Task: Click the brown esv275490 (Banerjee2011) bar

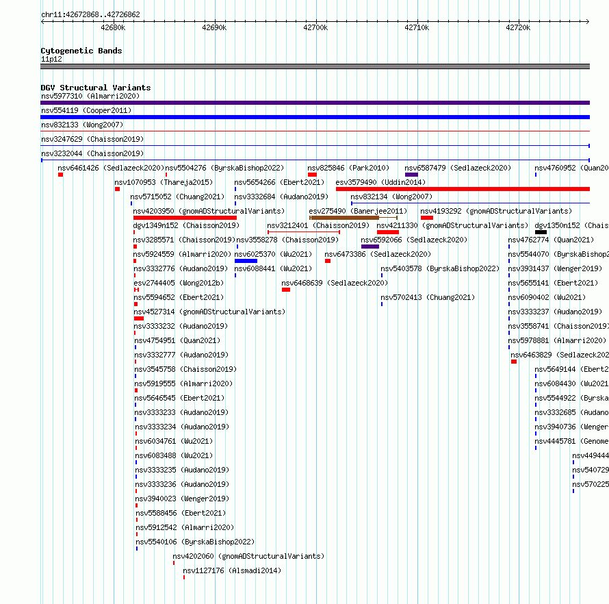Action: pyautogui.click(x=345, y=218)
